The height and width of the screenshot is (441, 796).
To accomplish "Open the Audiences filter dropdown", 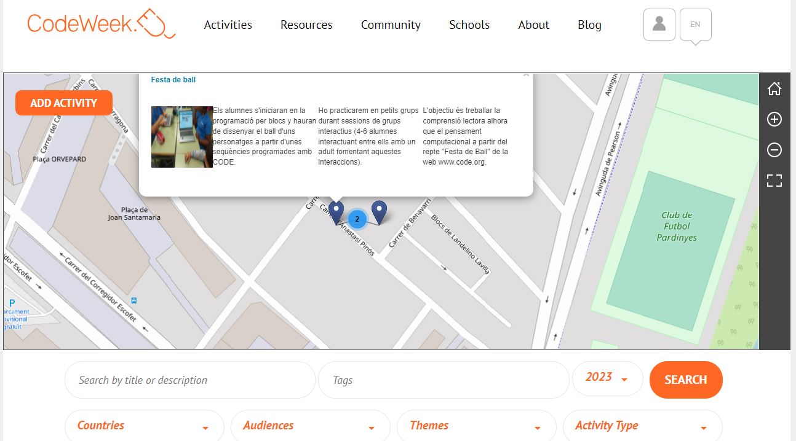I will pos(310,426).
